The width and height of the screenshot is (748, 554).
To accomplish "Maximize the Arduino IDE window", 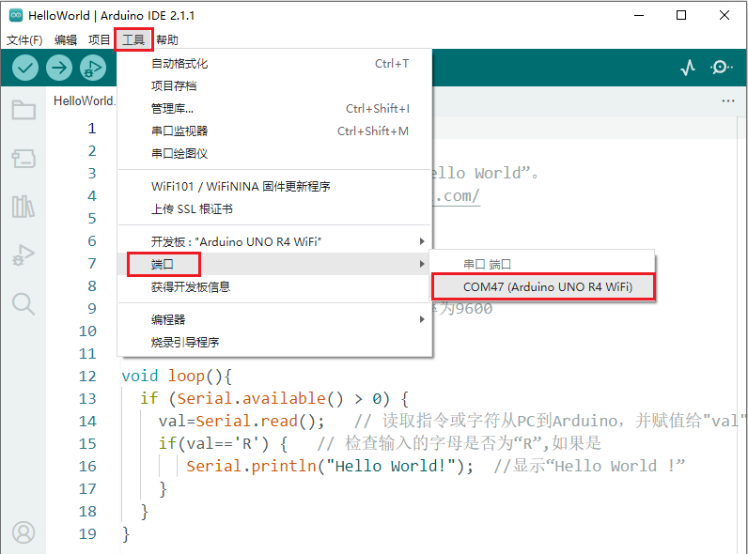I will [681, 15].
